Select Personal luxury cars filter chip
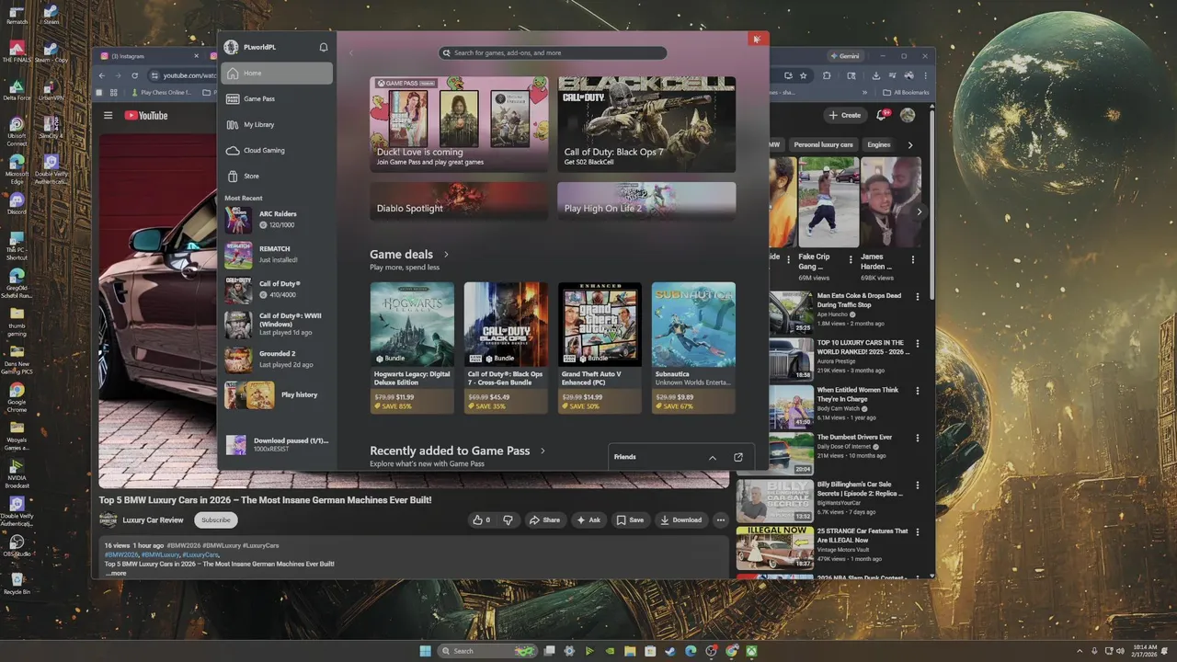 [823, 144]
